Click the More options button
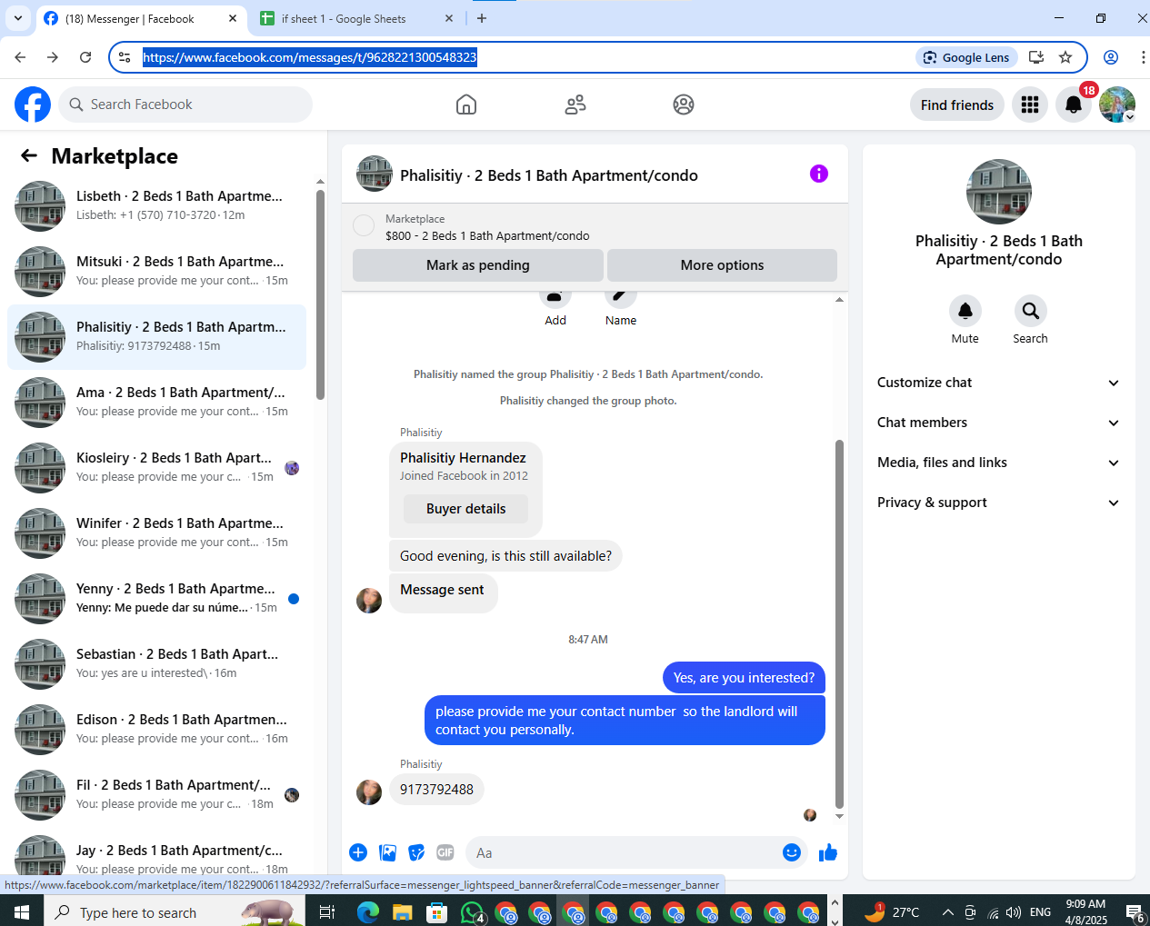 (722, 265)
